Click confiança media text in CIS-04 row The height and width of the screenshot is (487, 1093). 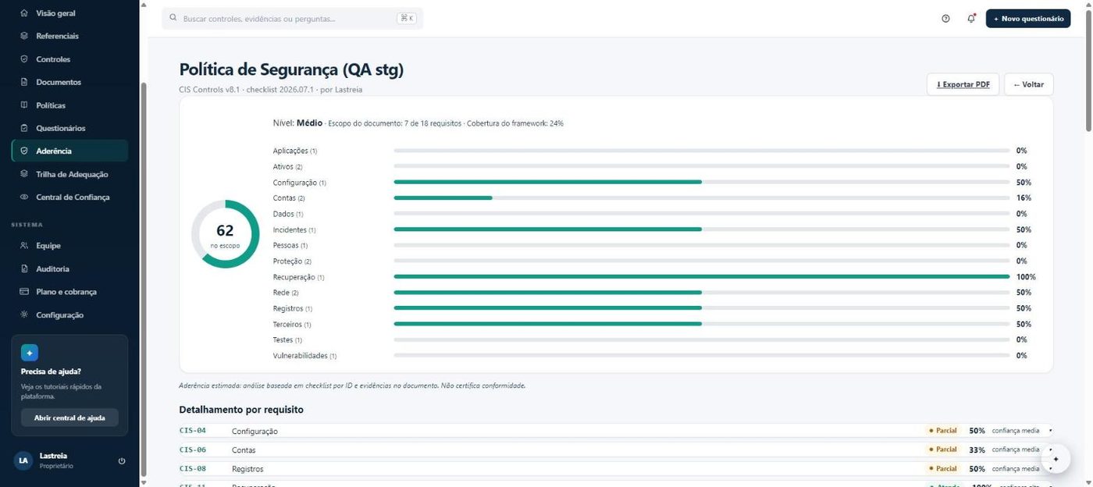(x=1016, y=431)
